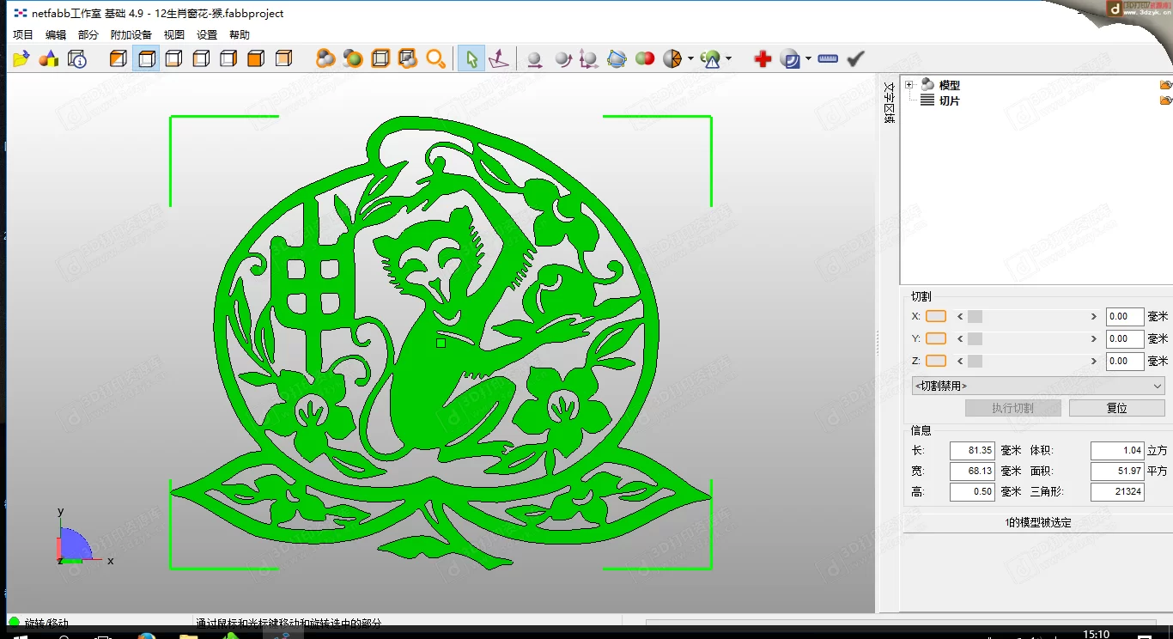Open the dropdown beside the free cut icon
1173x639 pixels.
(690, 58)
